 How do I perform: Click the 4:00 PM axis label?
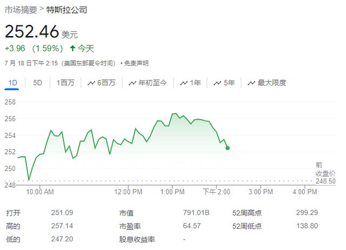click(305, 192)
